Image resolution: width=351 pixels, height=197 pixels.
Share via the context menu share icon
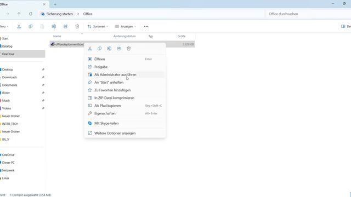pyautogui.click(x=119, y=49)
